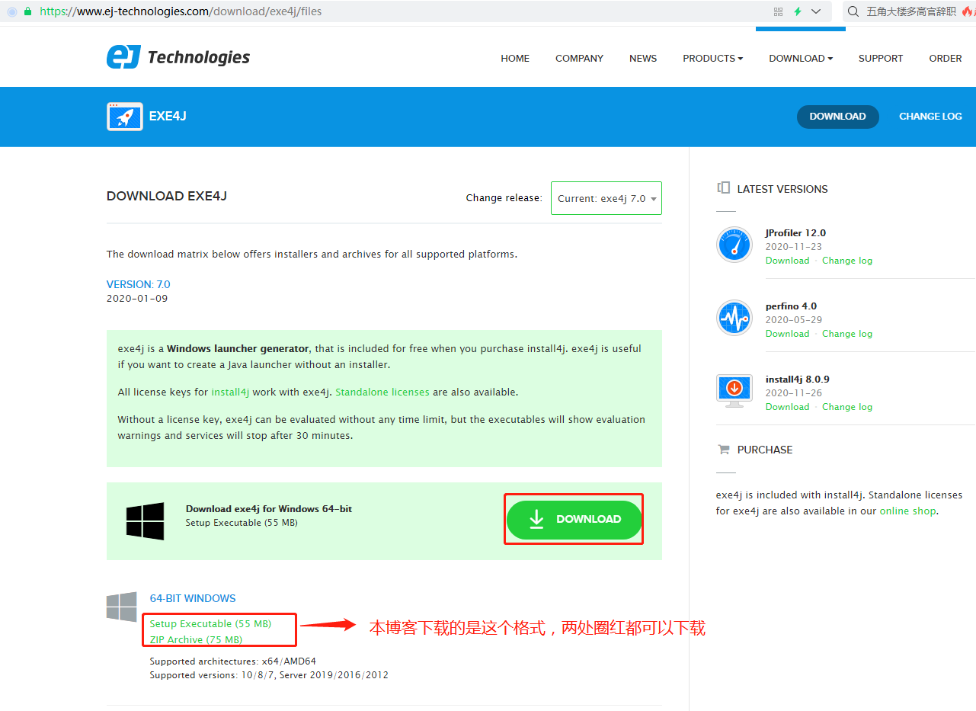Click the Latest Versions heading icon
Screen dimensions: 976x711
click(723, 188)
